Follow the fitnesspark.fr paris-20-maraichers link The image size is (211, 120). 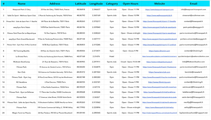coord(159,87)
